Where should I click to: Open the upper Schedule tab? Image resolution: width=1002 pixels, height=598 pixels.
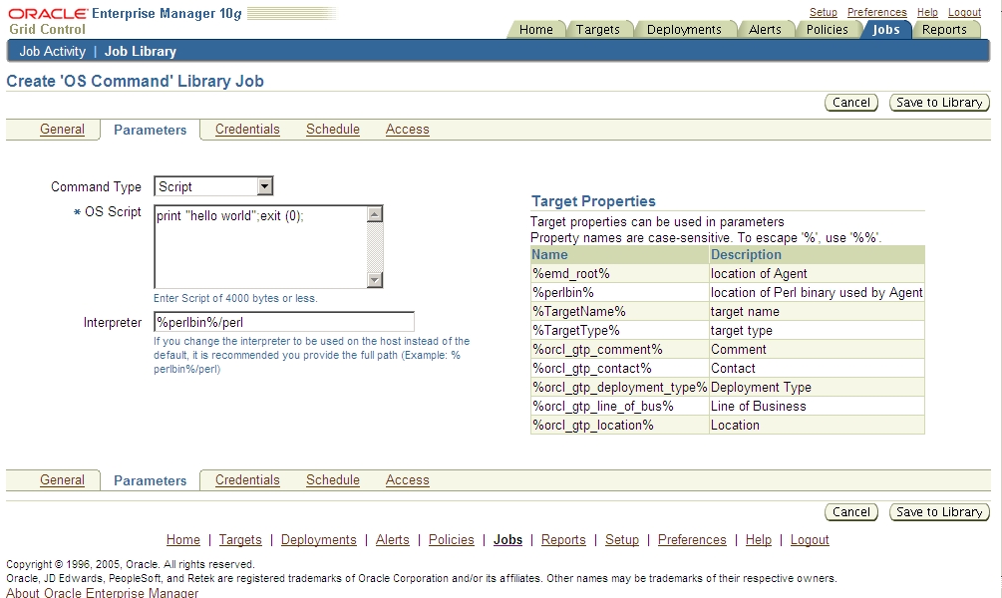pos(333,129)
